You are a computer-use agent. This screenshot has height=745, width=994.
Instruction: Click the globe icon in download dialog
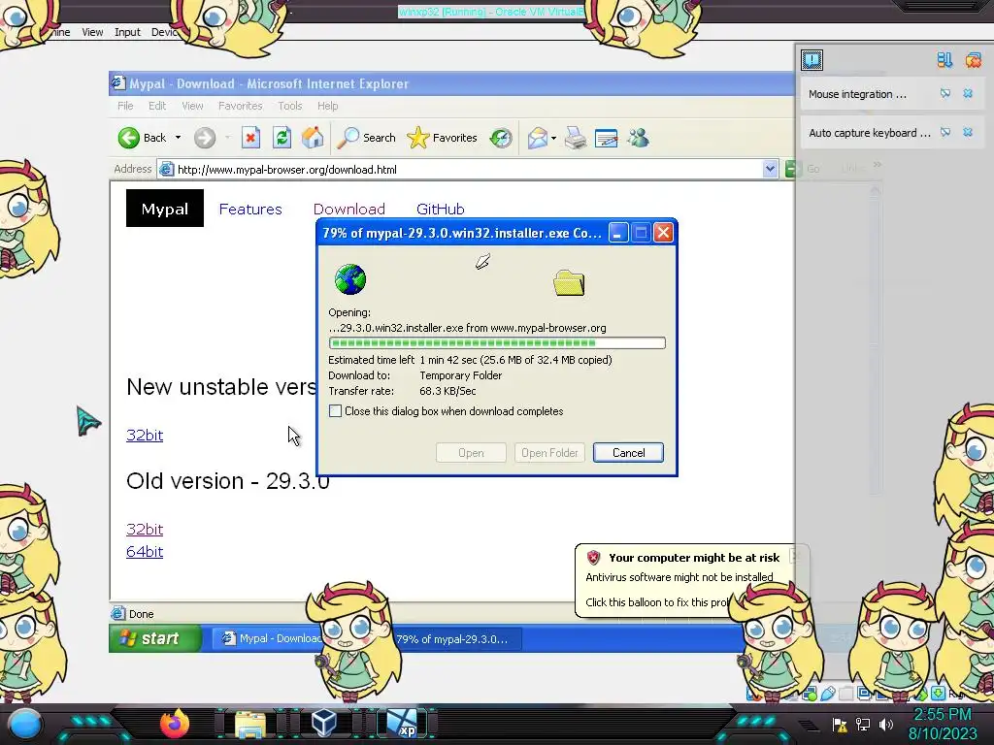350,279
